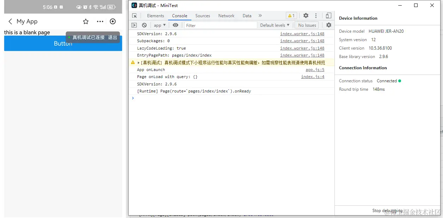Viewport: 443px width, 218px height.
Task: Switch to the Console tab
Action: [180, 16]
